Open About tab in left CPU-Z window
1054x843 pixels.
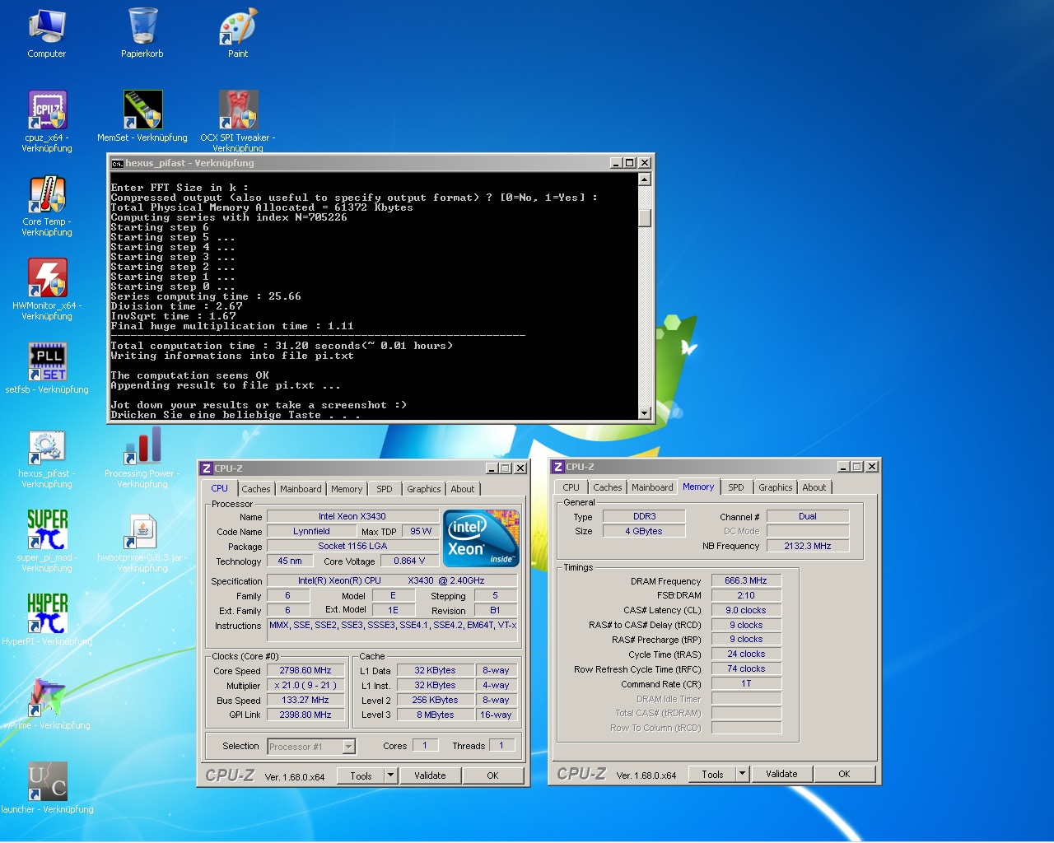pyautogui.click(x=463, y=489)
